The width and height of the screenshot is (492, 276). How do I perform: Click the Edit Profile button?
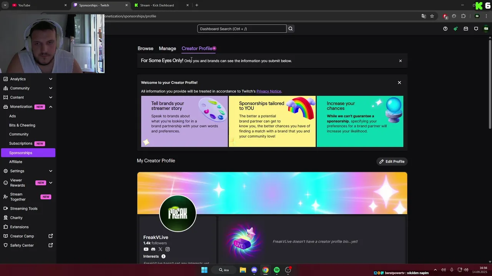pyautogui.click(x=392, y=161)
